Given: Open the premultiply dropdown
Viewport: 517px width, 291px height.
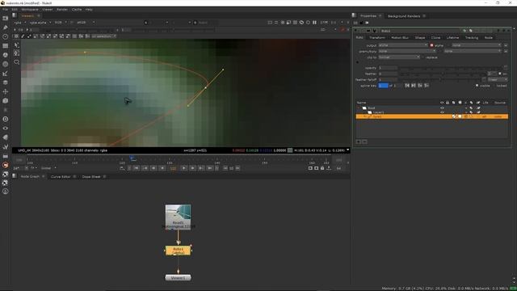Looking at the screenshot, I should click(407, 51).
